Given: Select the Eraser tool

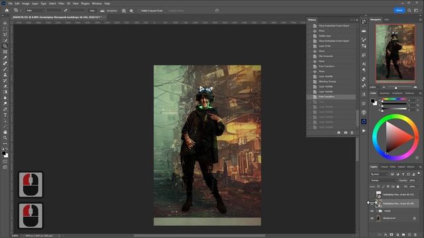Looking at the screenshot, I should coord(5,87).
